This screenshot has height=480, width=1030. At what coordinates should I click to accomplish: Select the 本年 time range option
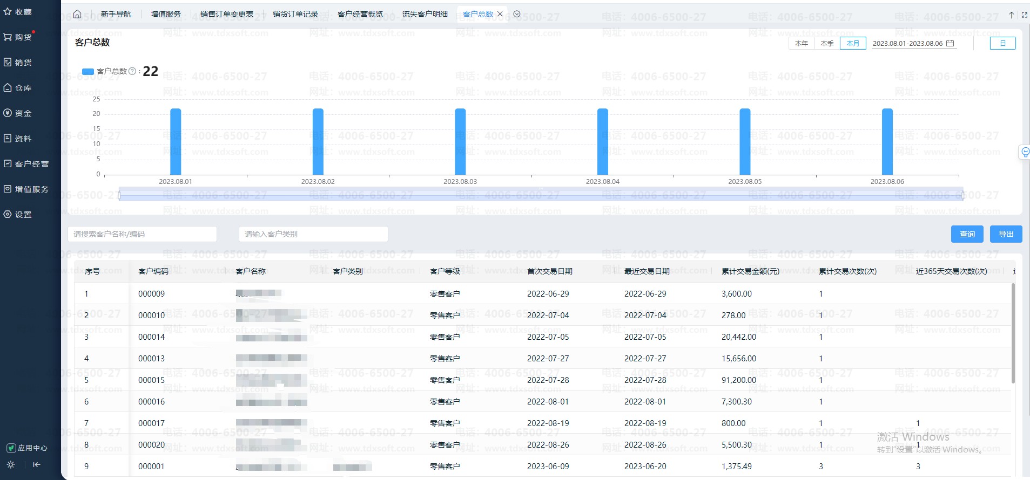[x=802, y=43]
